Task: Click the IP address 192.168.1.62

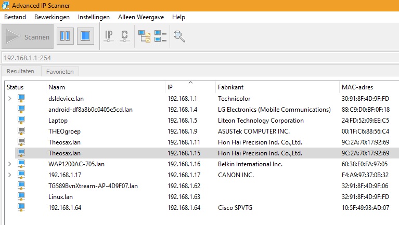Action: [x=184, y=186]
